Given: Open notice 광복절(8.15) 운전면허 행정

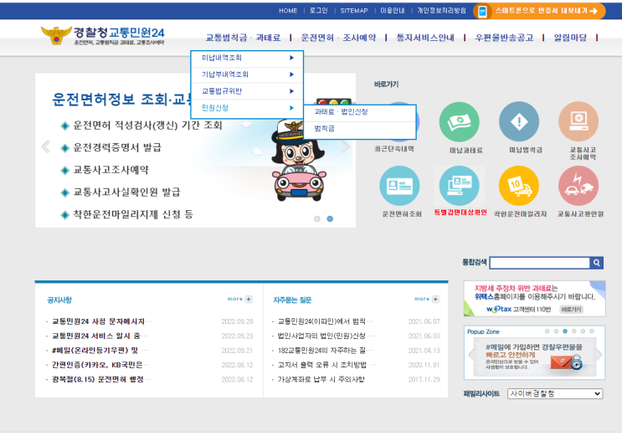Looking at the screenshot, I should point(100,380).
